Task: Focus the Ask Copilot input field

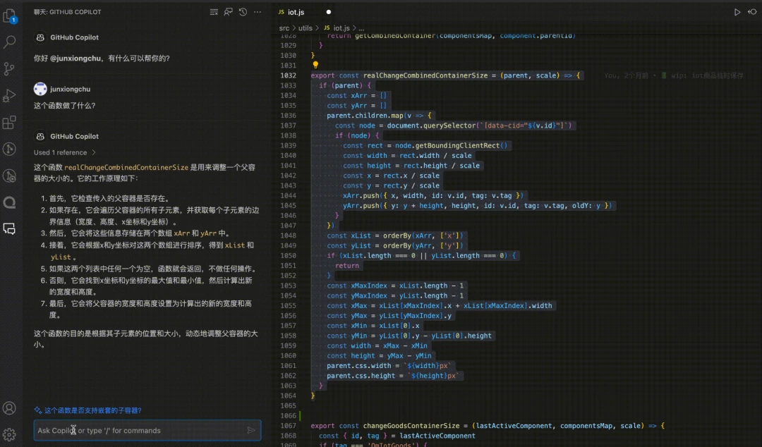Action: coord(147,431)
